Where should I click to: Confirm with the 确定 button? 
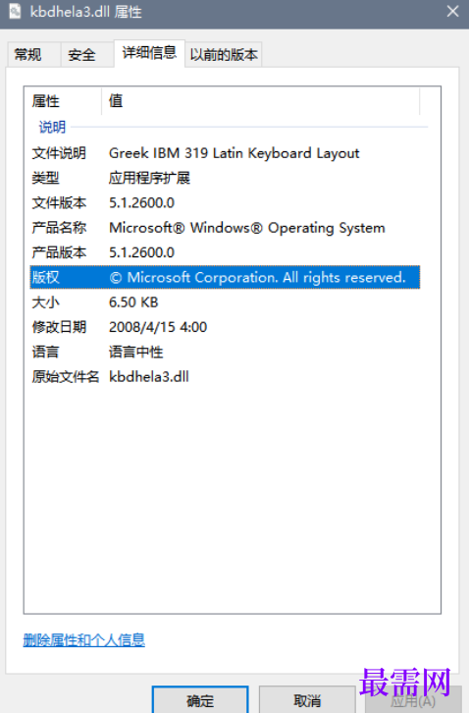point(200,700)
